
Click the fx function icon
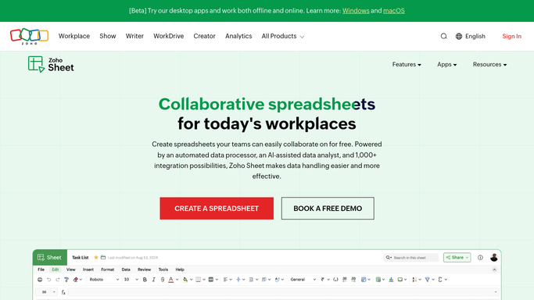click(x=63, y=292)
